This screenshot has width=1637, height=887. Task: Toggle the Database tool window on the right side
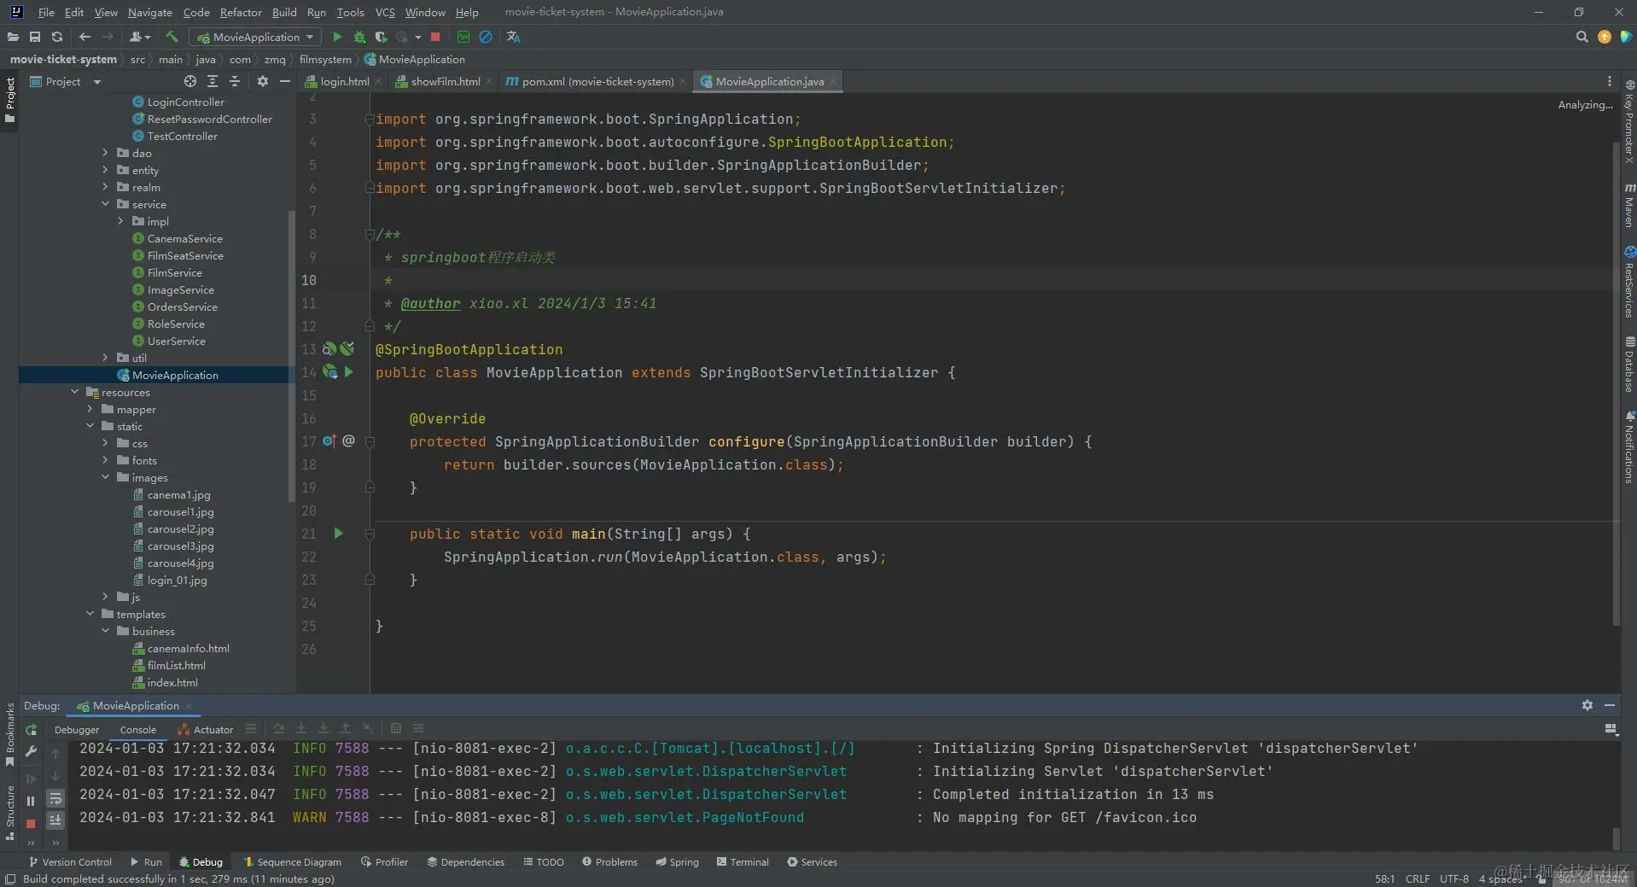pyautogui.click(x=1629, y=364)
